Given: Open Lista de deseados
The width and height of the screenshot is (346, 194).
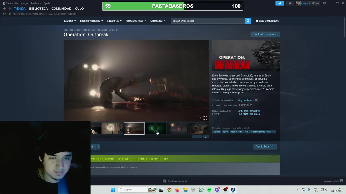Looking at the screenshot, I should (x=267, y=21).
